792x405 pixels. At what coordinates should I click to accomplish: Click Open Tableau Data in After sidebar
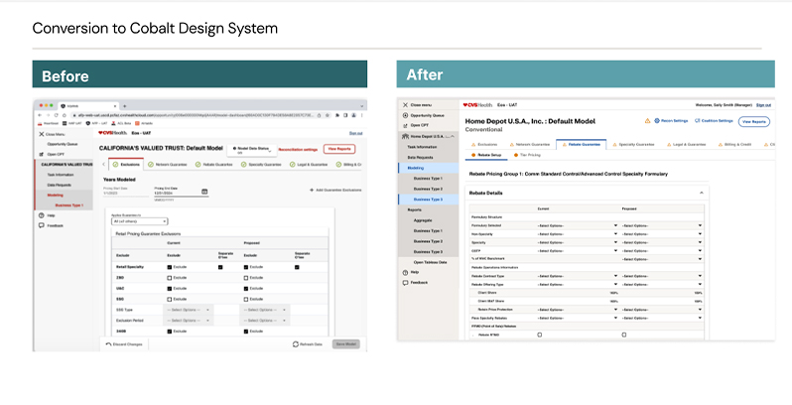tap(430, 262)
